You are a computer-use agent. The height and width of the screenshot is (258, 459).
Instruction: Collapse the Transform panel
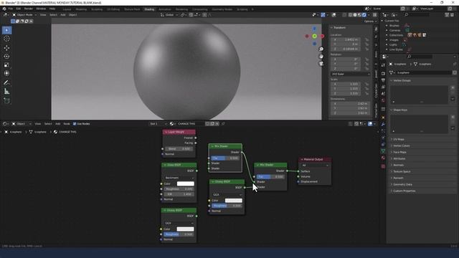(339, 27)
